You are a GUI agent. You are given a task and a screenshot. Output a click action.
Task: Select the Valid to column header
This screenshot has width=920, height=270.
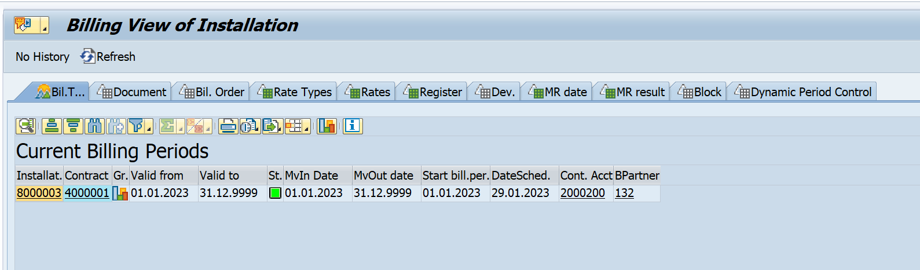232,176
